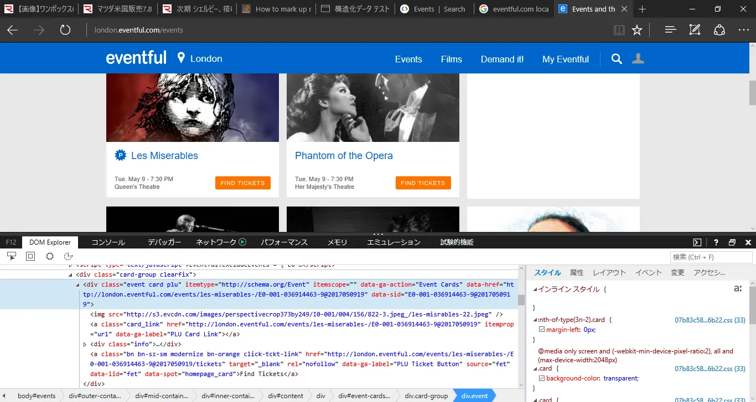
Task: Close the 'Events and th' tab
Action: tap(624, 9)
